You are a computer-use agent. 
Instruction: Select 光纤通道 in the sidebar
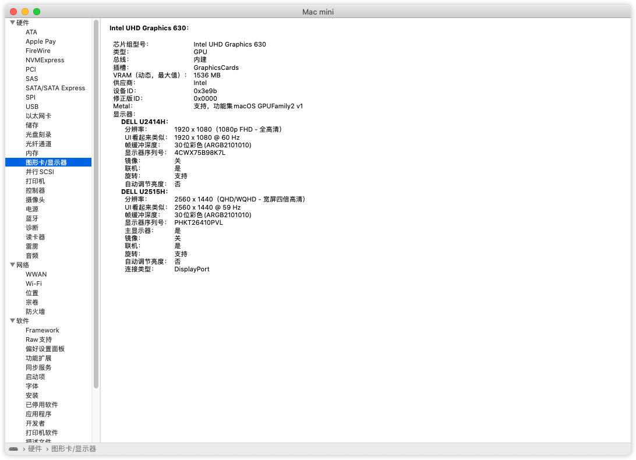click(x=38, y=144)
